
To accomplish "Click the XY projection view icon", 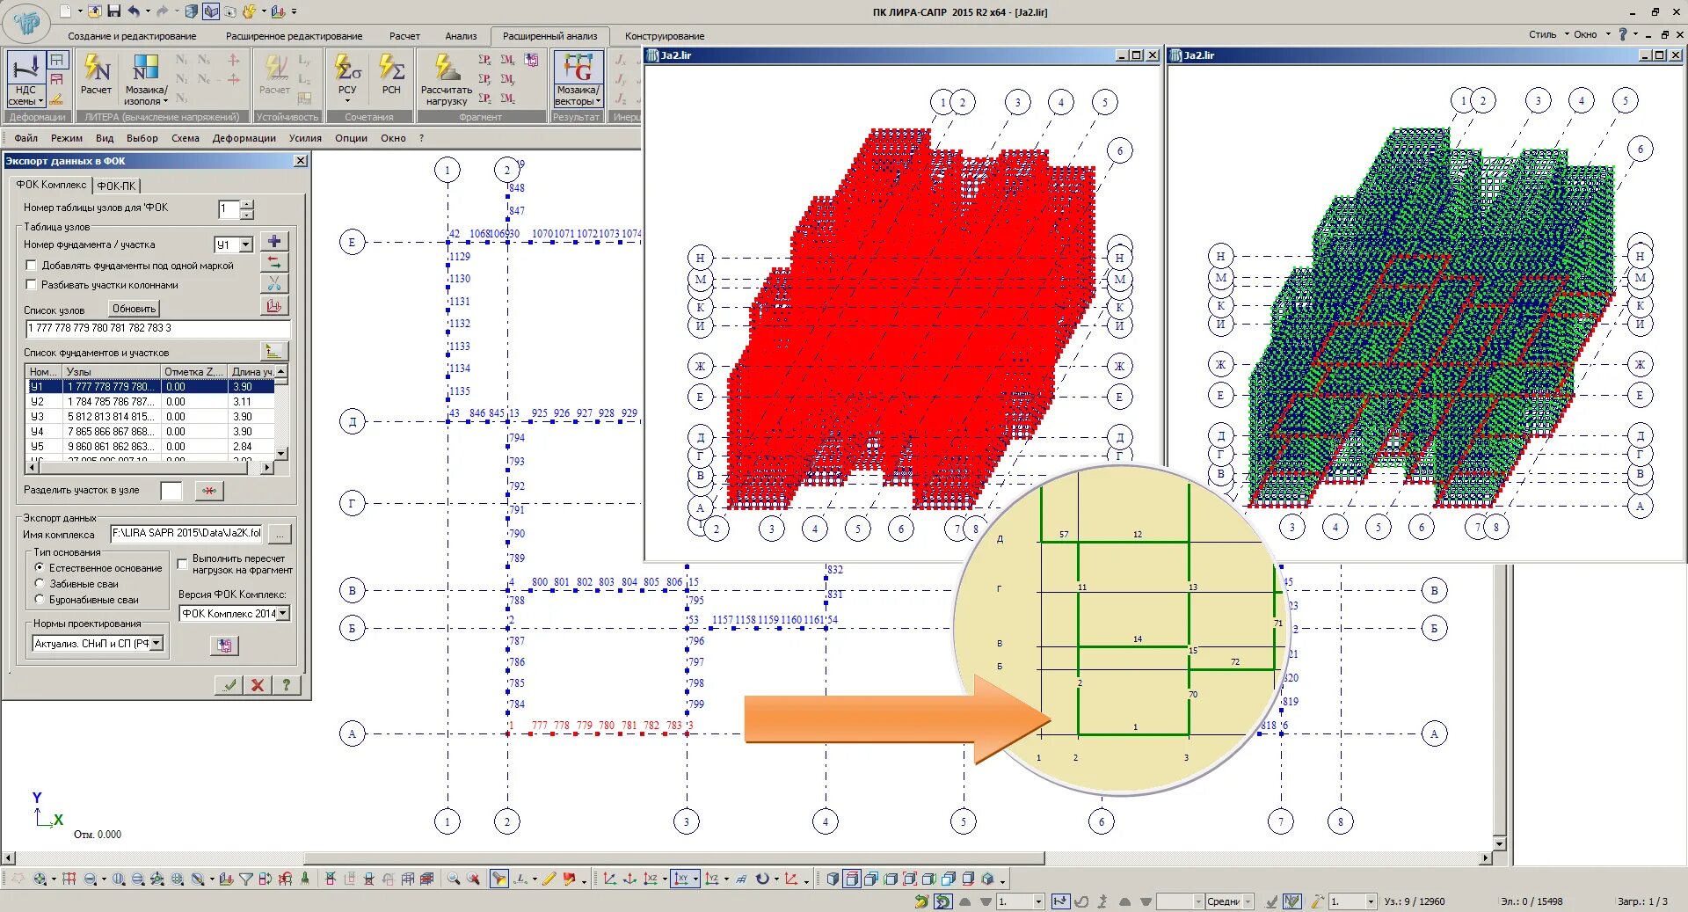I will click(x=680, y=879).
